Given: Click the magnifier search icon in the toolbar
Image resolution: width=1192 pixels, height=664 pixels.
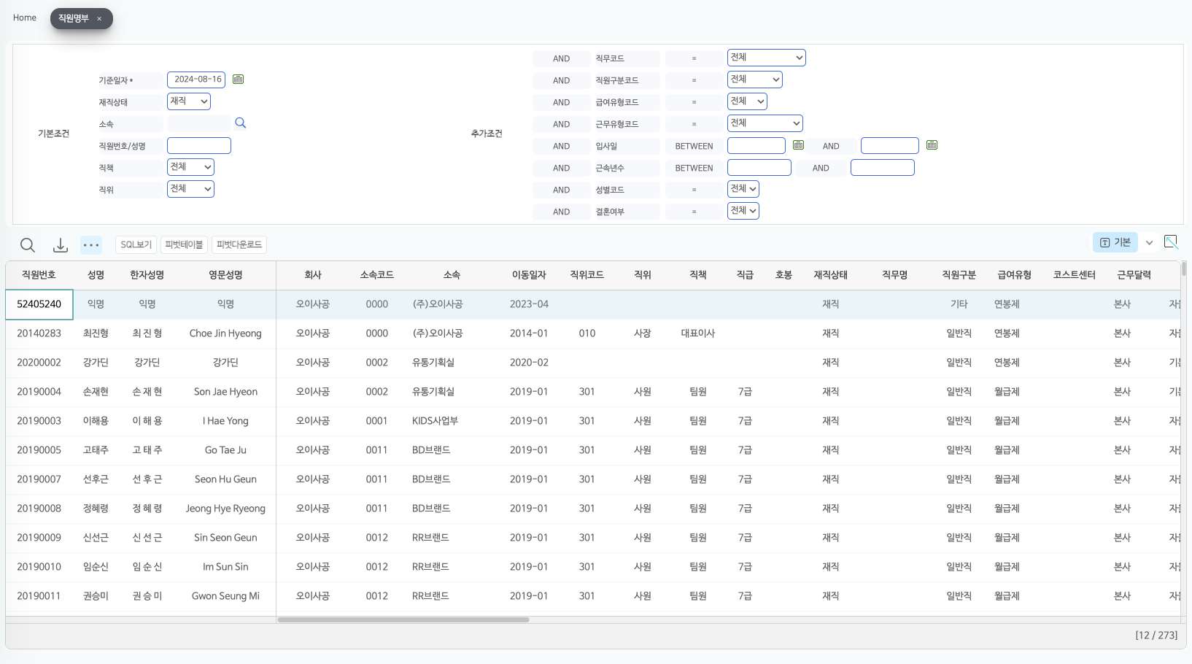Looking at the screenshot, I should point(28,245).
